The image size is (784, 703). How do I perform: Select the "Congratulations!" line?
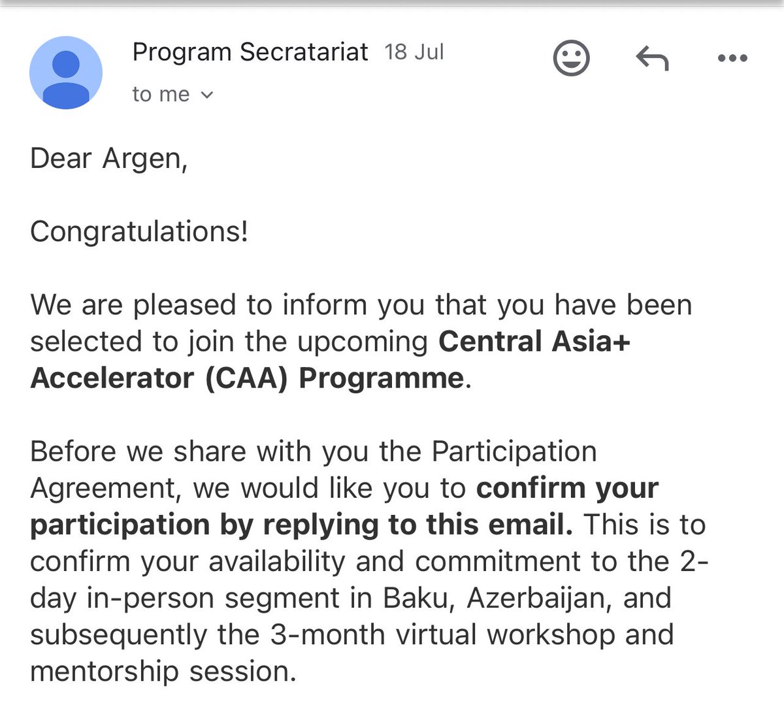coord(139,231)
